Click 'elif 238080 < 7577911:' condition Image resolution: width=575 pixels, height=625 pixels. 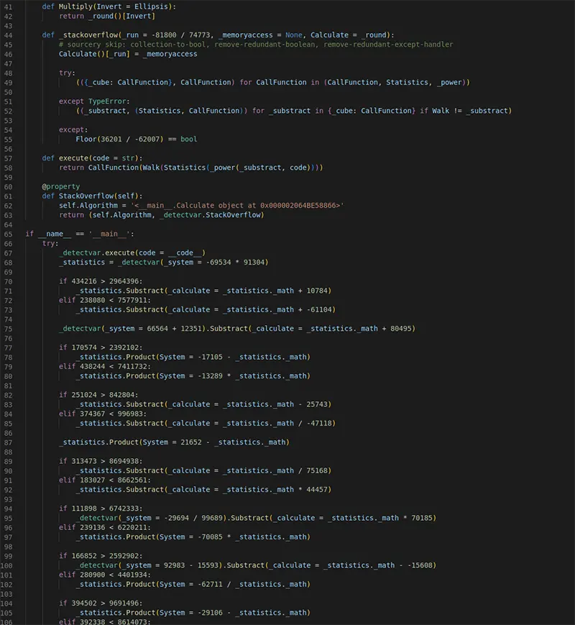coord(105,301)
